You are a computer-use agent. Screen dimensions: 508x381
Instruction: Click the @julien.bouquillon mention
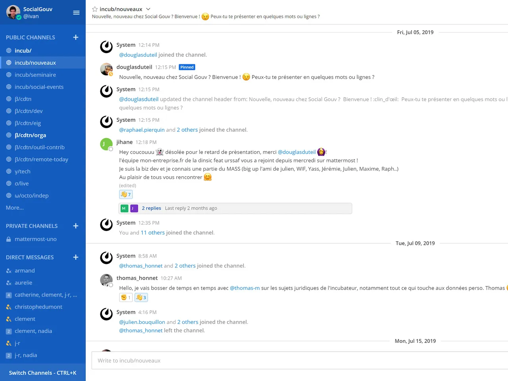pyautogui.click(x=142, y=322)
